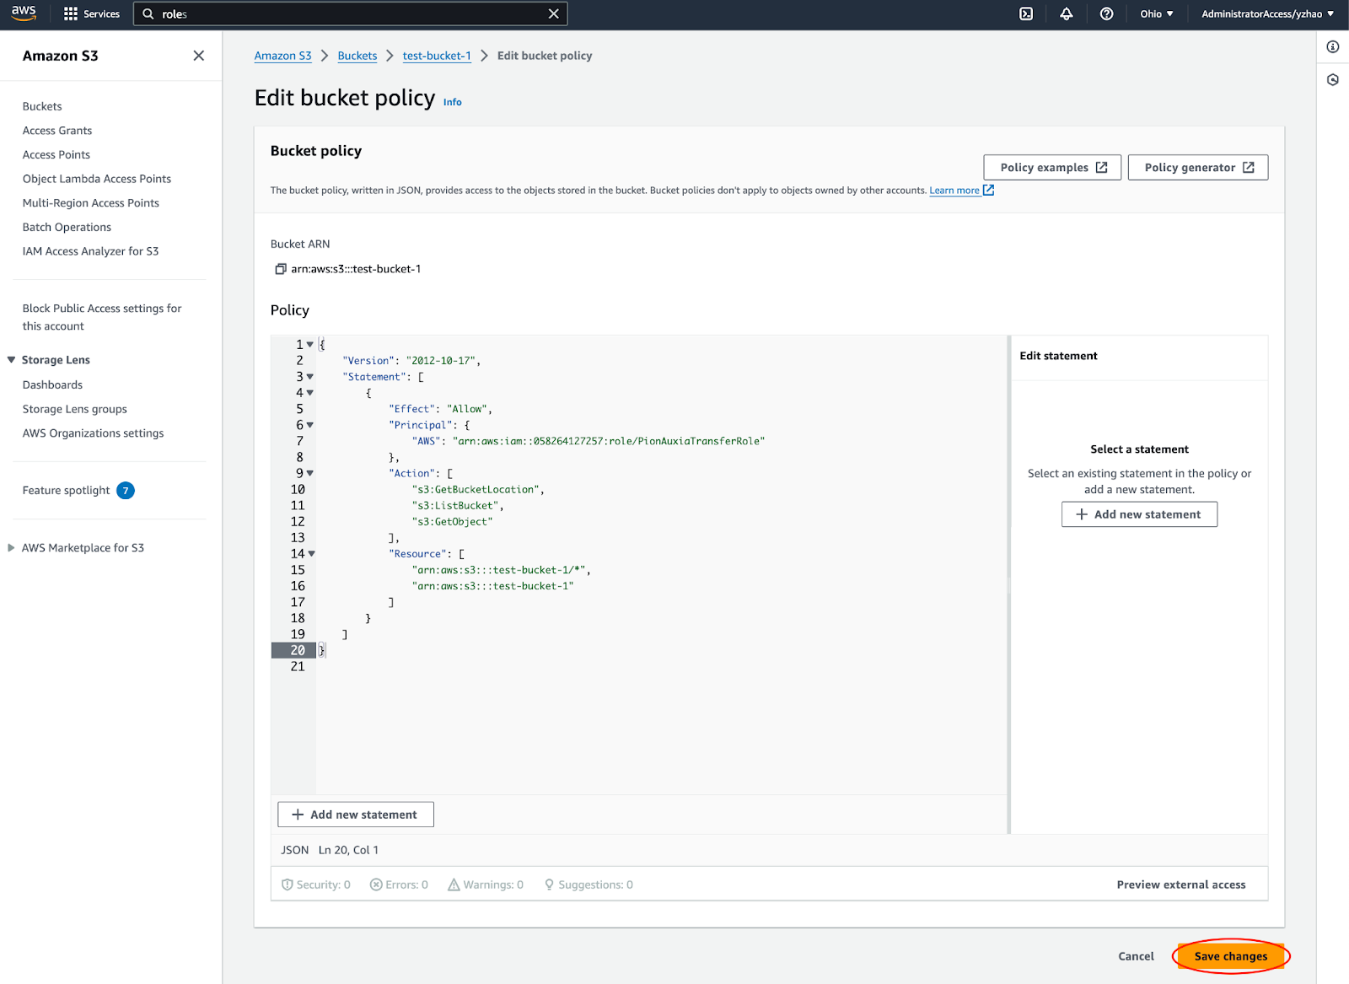Collapse the Storage Lens section
The width and height of the screenshot is (1349, 984).
12,360
